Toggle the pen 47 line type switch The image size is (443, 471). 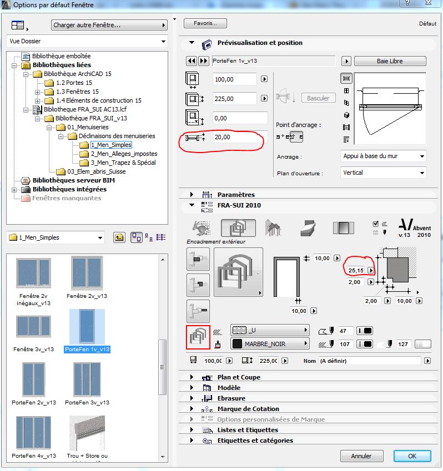click(x=365, y=331)
